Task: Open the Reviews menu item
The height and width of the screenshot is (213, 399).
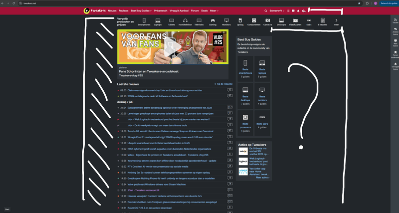Action: [123, 10]
